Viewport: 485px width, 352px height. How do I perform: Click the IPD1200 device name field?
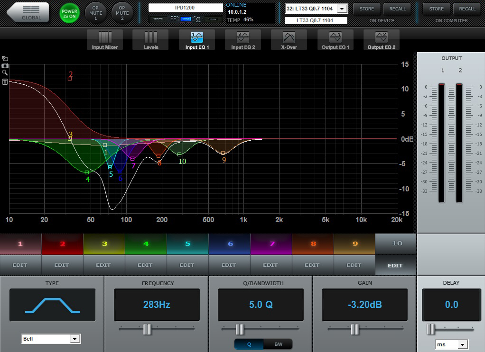[x=185, y=8]
